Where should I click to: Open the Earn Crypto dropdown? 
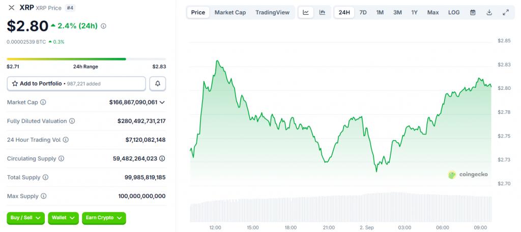(x=104, y=218)
